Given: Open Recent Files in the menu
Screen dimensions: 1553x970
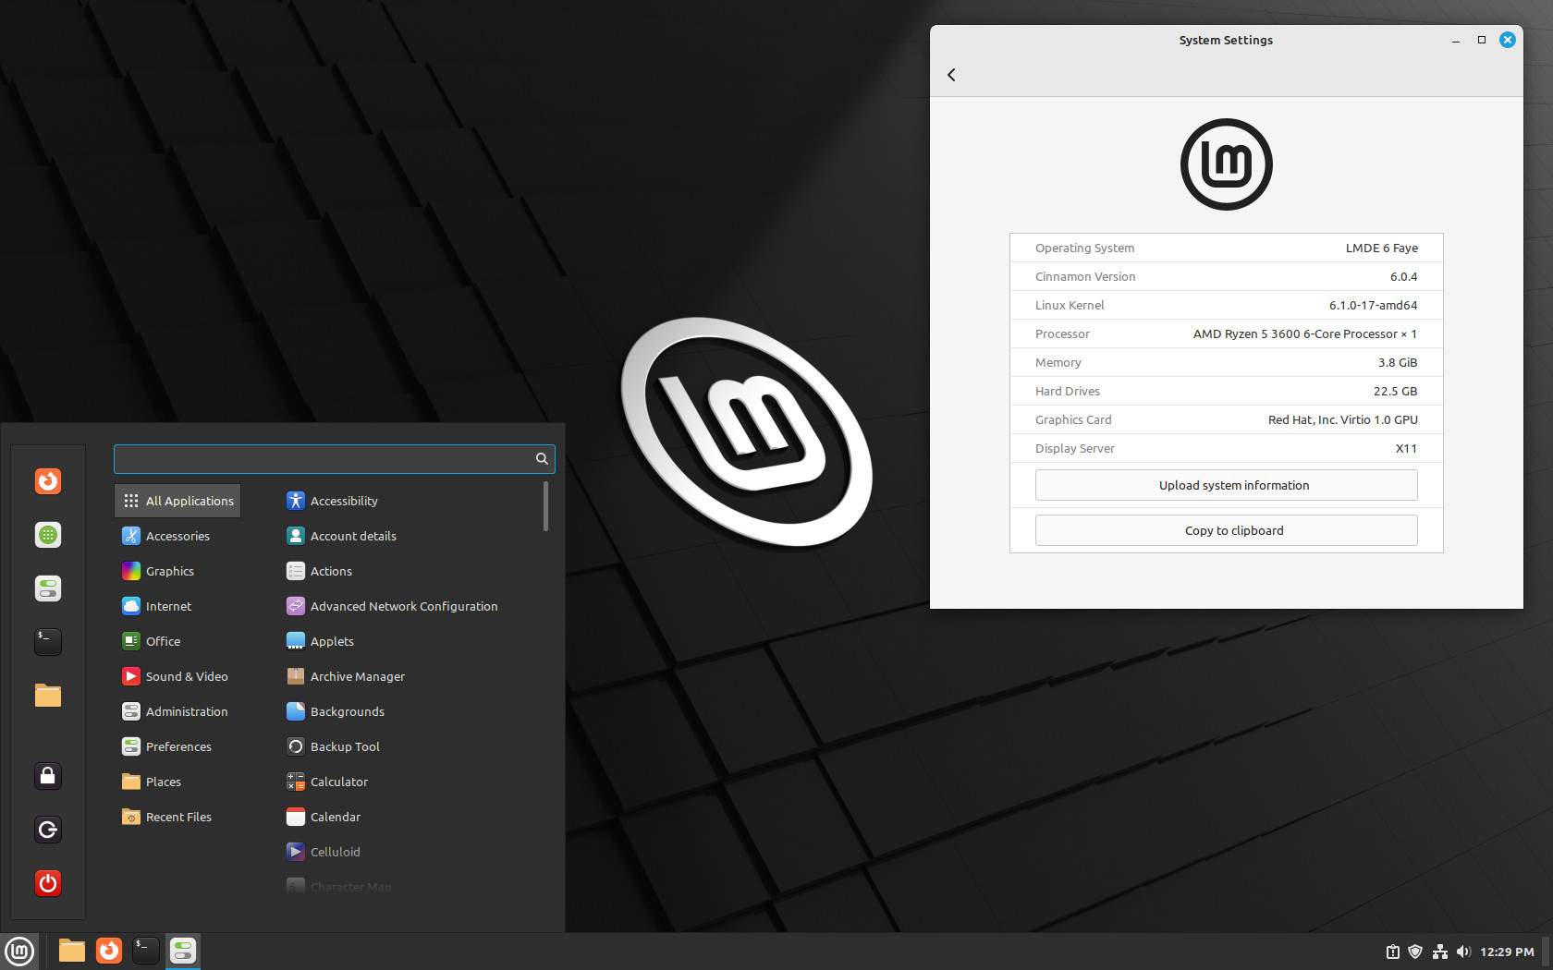Looking at the screenshot, I should click(x=177, y=817).
